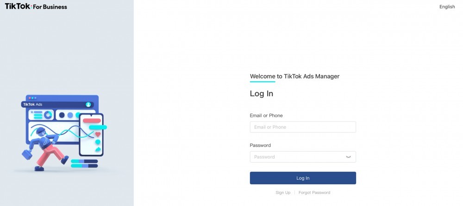Open the English language selector
463x206 pixels.
447,7
